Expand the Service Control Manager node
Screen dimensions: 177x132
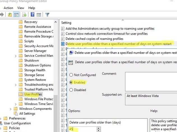pyautogui.click(x=16, y=56)
